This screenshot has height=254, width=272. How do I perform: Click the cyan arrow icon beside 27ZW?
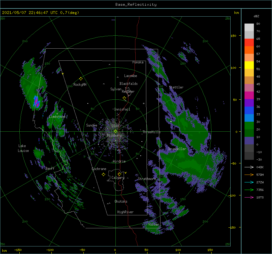click(249, 182)
